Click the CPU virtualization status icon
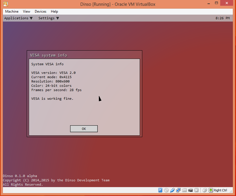The height and width of the screenshot is (196, 236). pyautogui.click(x=196, y=190)
